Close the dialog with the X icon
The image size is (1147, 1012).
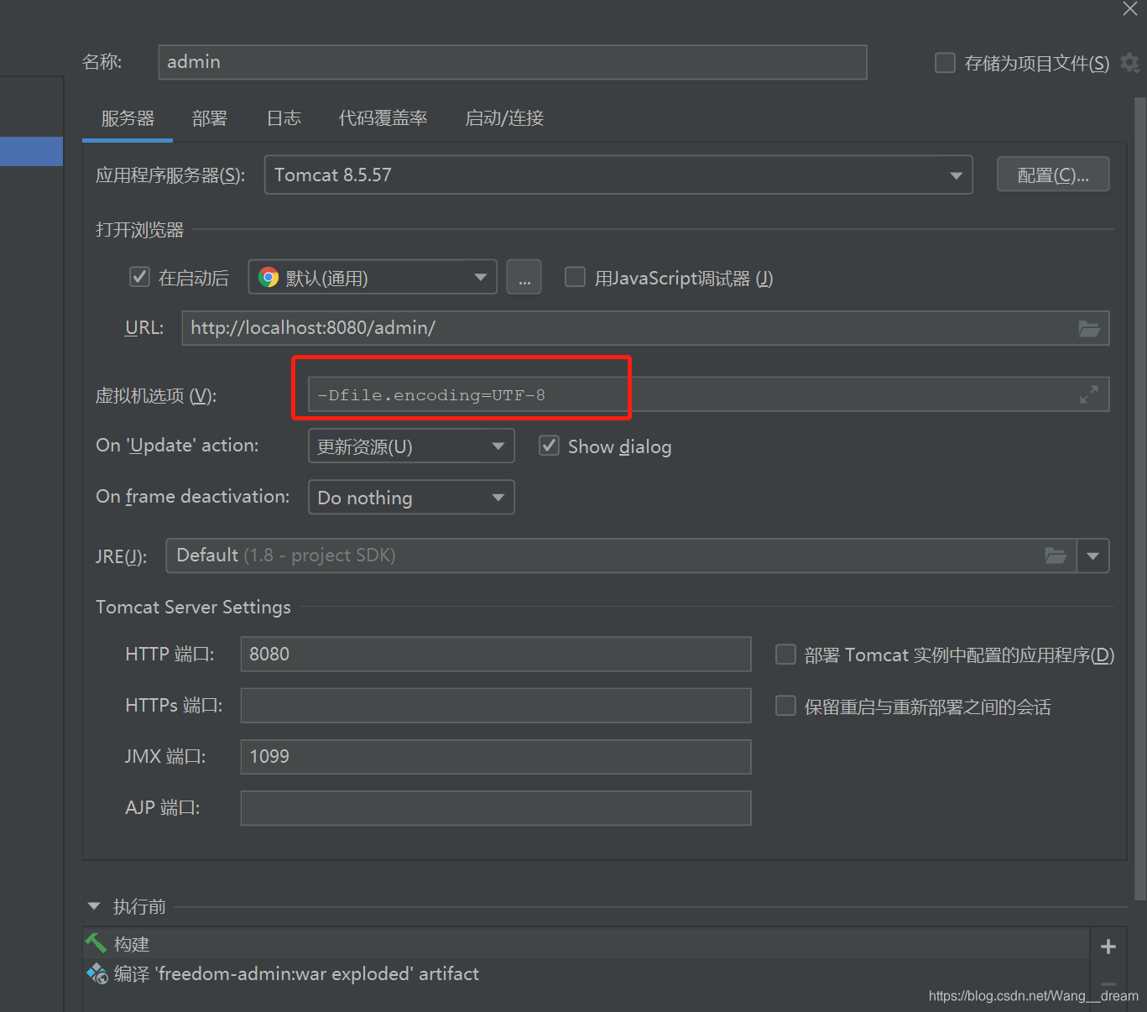click(x=1130, y=8)
